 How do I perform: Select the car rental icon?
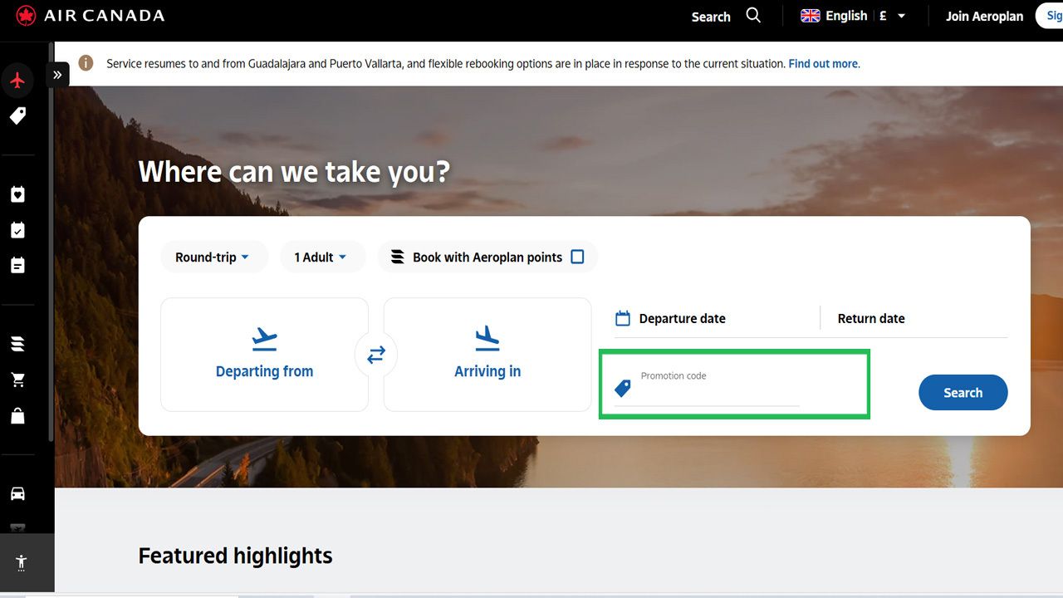[x=18, y=493]
